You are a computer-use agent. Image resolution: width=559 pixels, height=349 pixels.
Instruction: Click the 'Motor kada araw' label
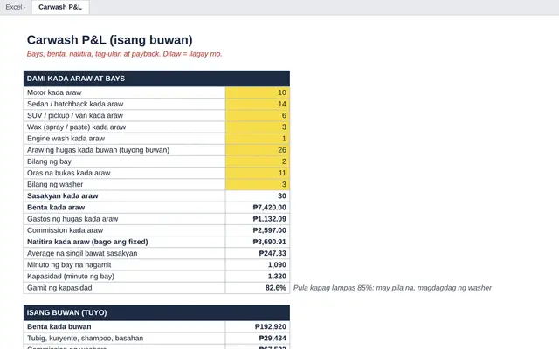click(54, 92)
